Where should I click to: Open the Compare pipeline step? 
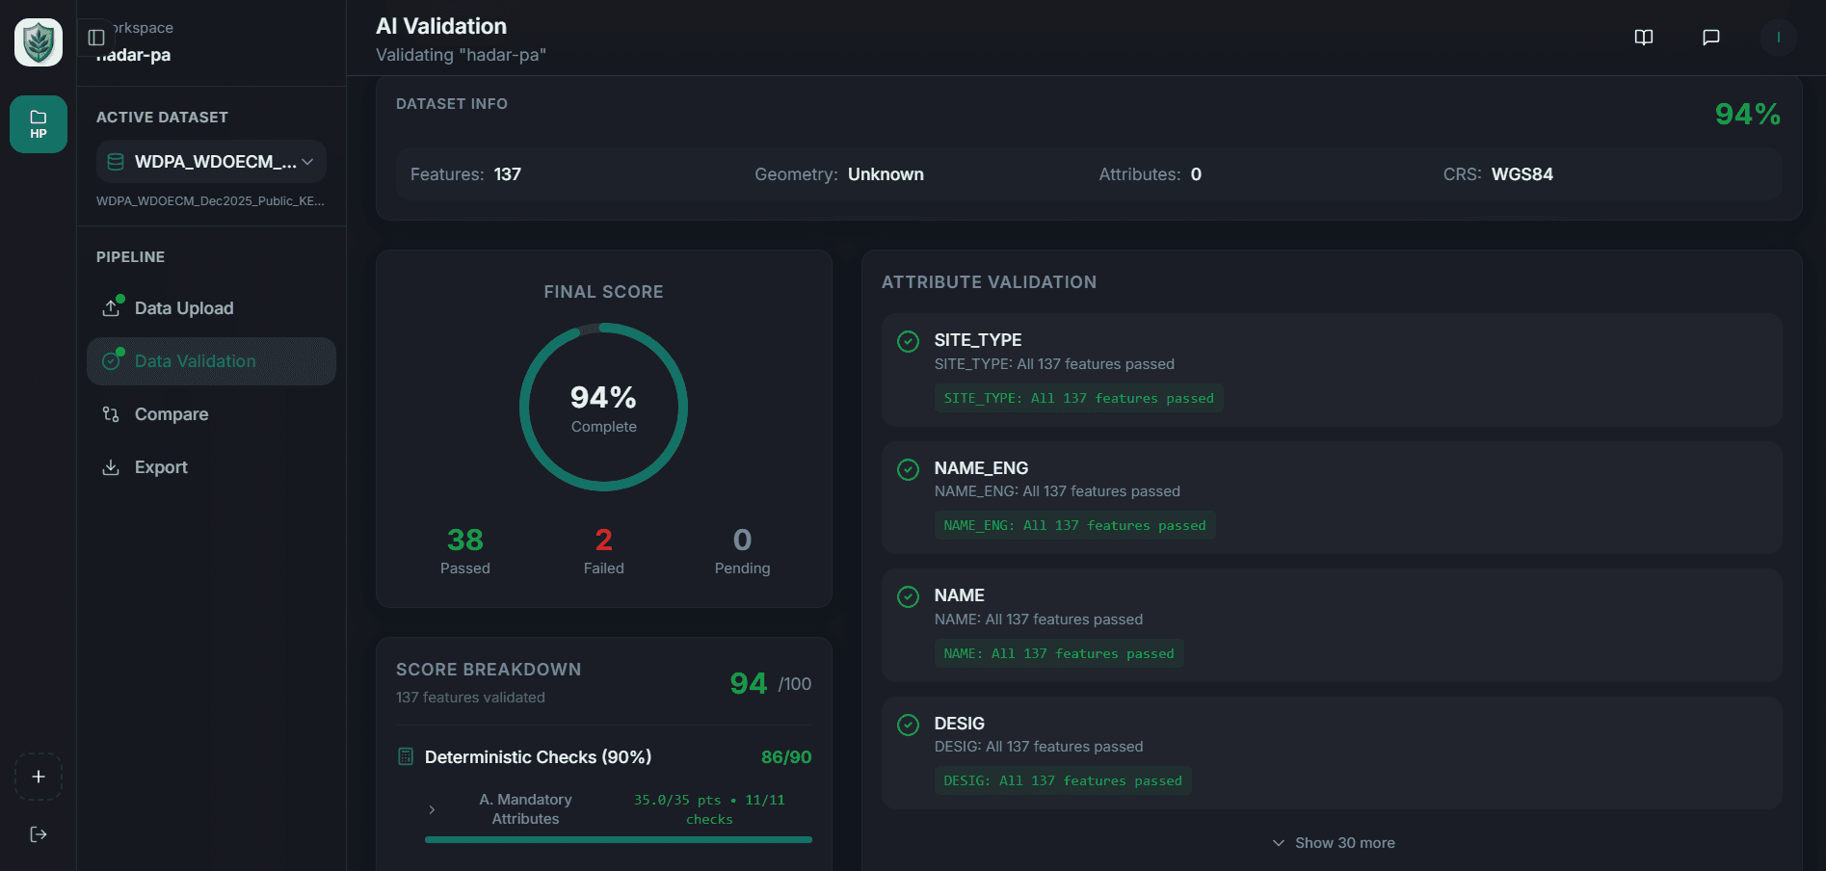tap(211, 414)
